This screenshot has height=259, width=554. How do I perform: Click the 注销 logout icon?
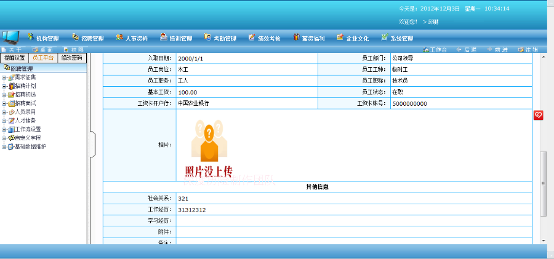tap(521, 50)
